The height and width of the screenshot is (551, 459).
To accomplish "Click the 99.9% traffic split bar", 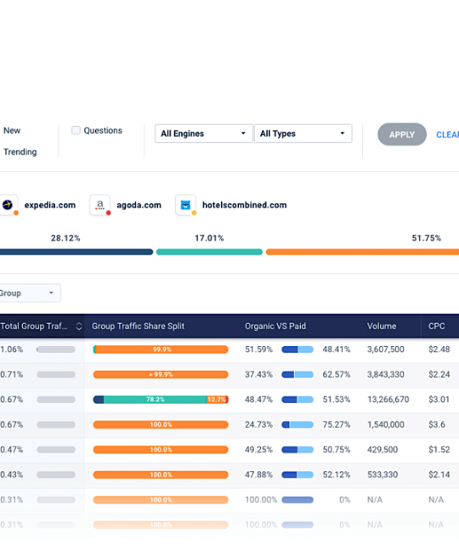I will [161, 349].
